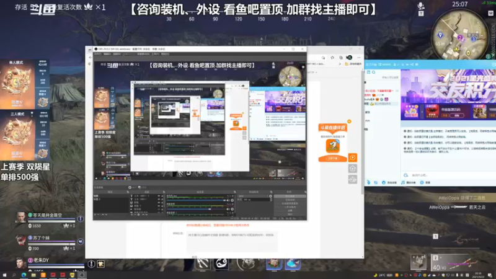Select the first scene in the Scenes list
This screenshot has width=496, height=279.
point(112,196)
